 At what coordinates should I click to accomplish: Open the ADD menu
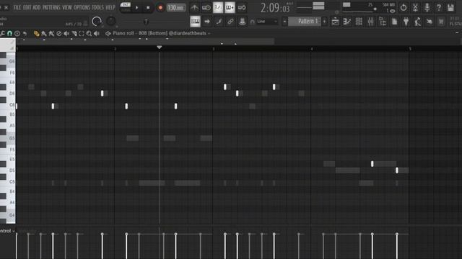click(x=37, y=7)
